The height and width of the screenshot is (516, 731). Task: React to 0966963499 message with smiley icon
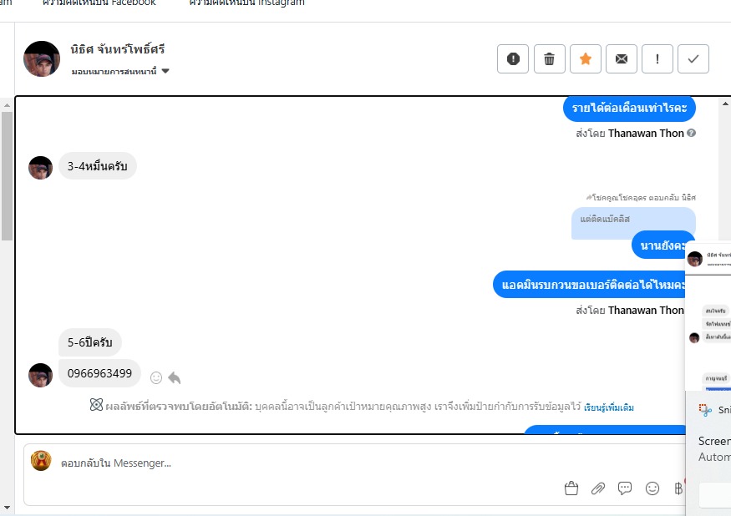(156, 377)
